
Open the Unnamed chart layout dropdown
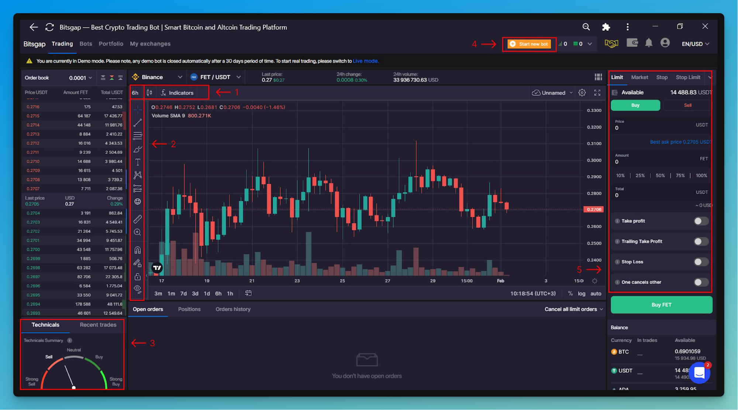coord(552,93)
